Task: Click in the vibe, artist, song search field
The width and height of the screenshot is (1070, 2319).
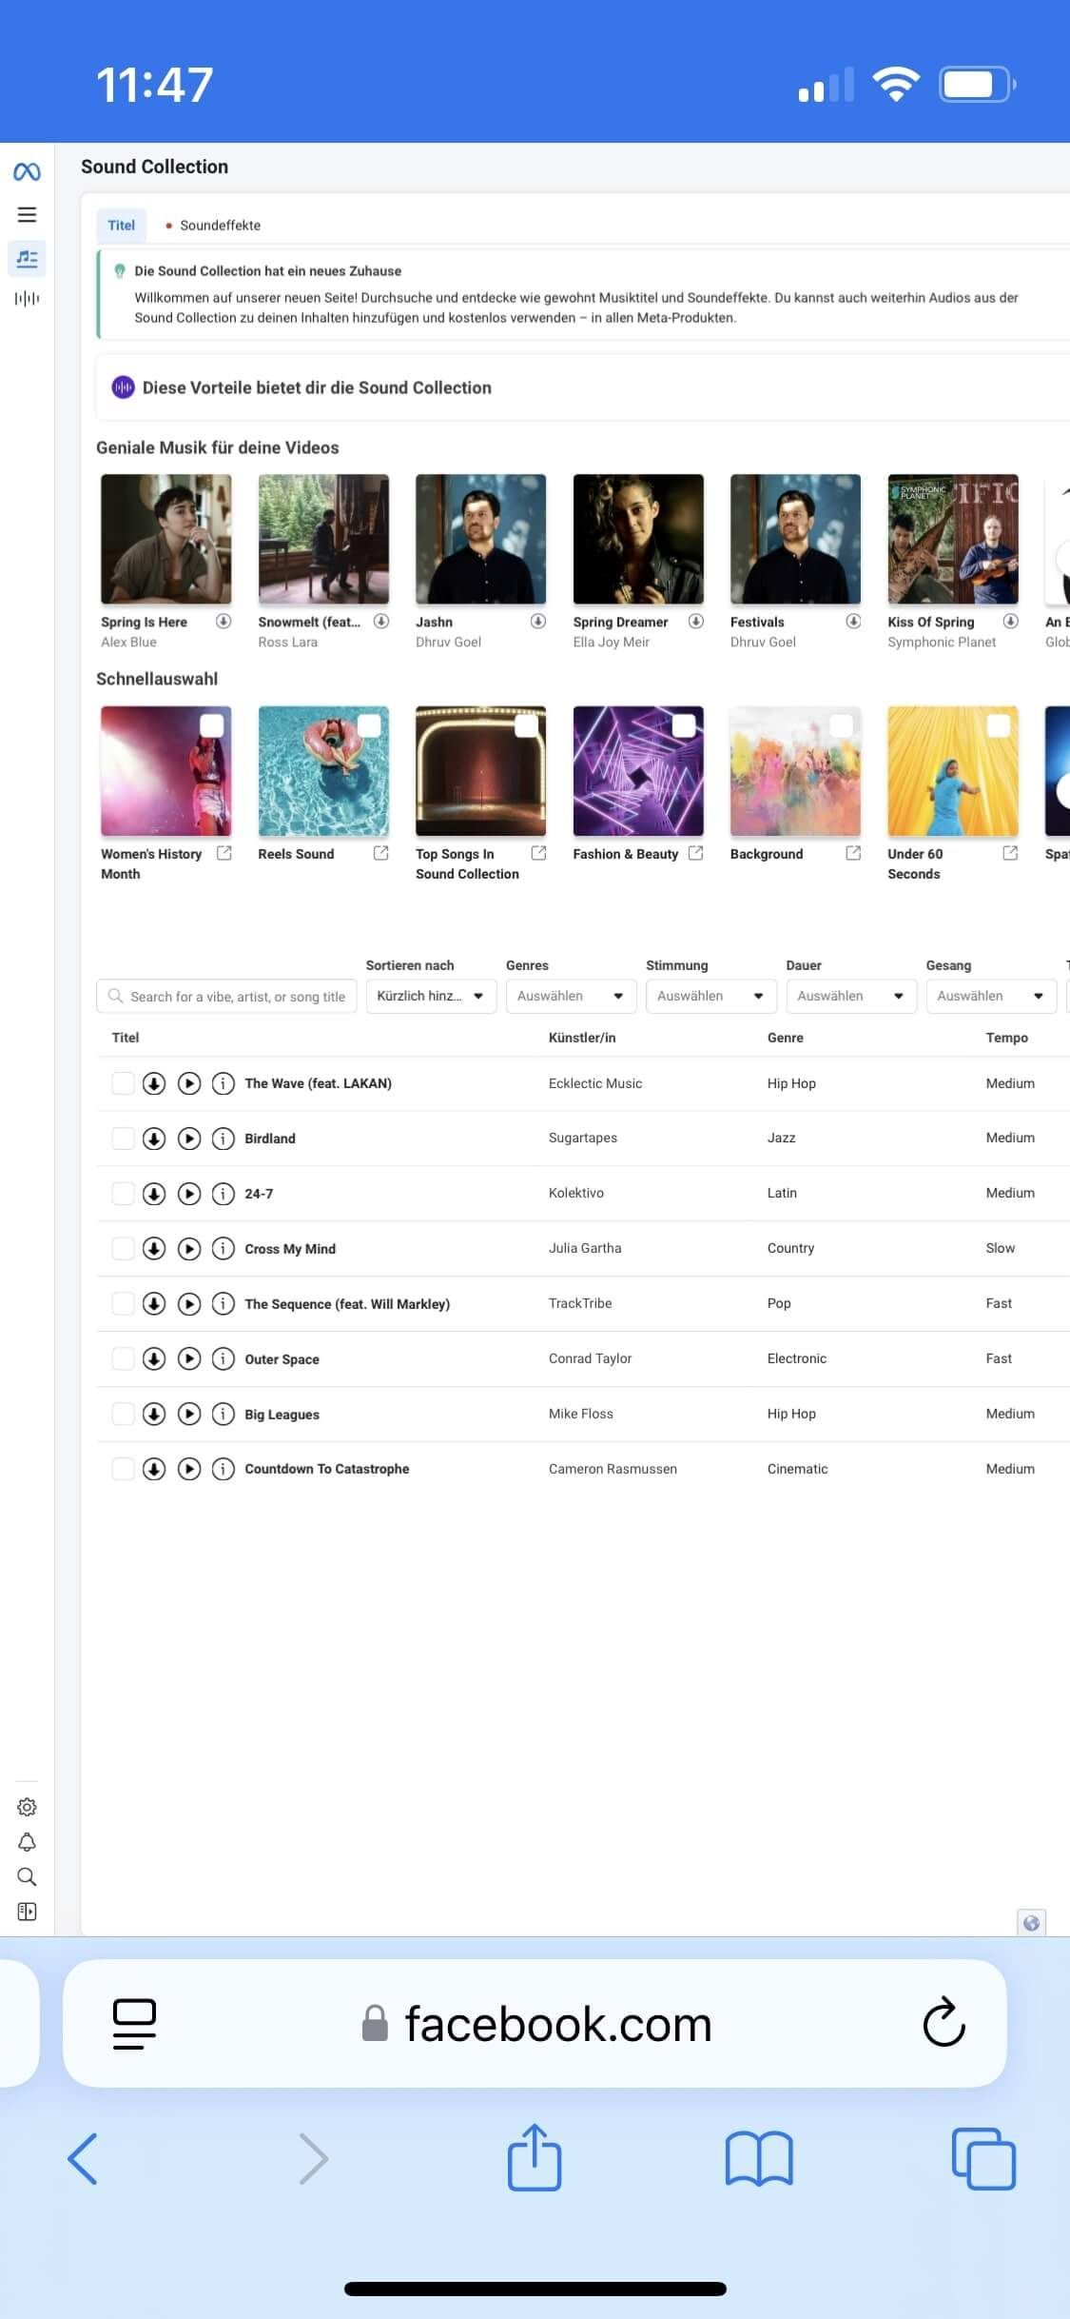Action: 226,996
